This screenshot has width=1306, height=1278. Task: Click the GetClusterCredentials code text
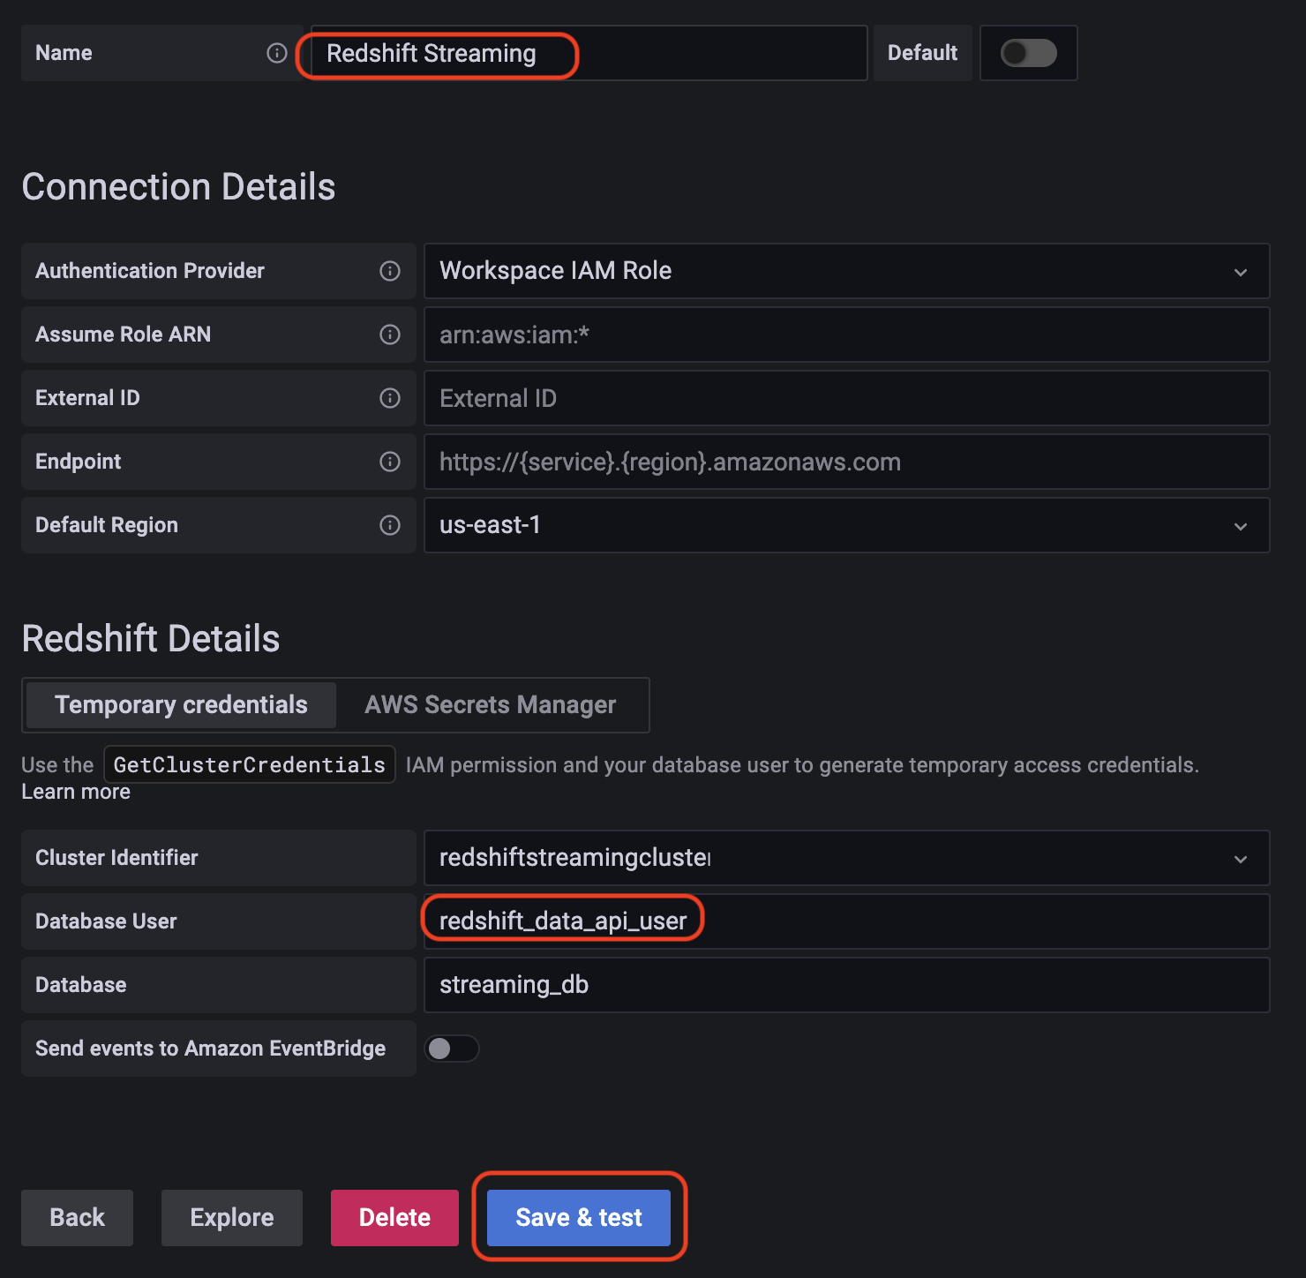250,765
